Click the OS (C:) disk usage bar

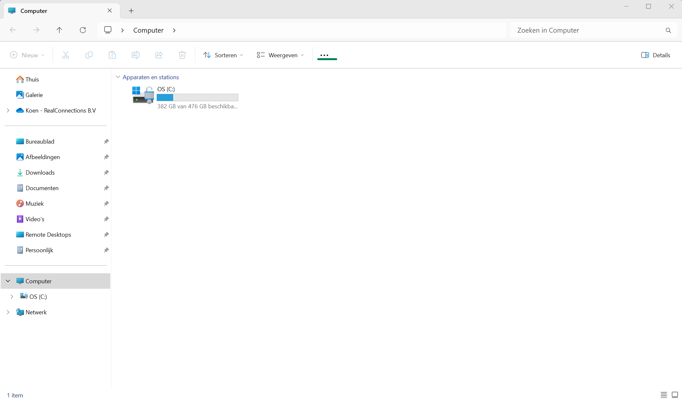pyautogui.click(x=197, y=97)
